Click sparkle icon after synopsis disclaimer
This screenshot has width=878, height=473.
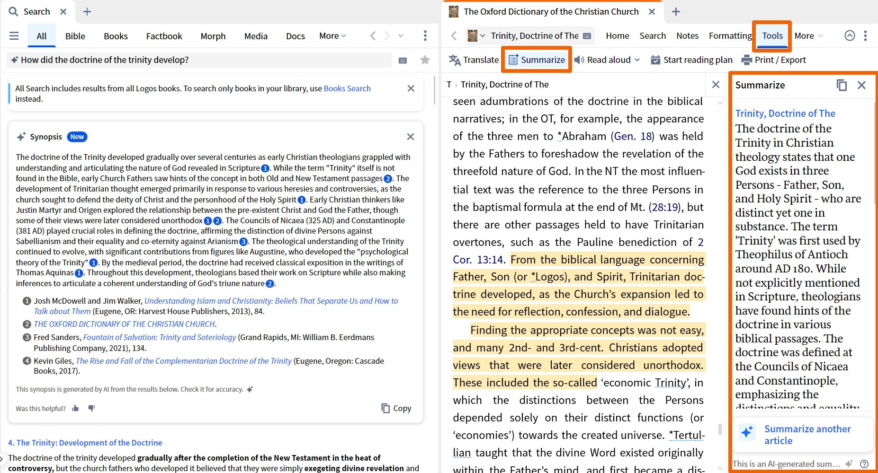point(250,389)
